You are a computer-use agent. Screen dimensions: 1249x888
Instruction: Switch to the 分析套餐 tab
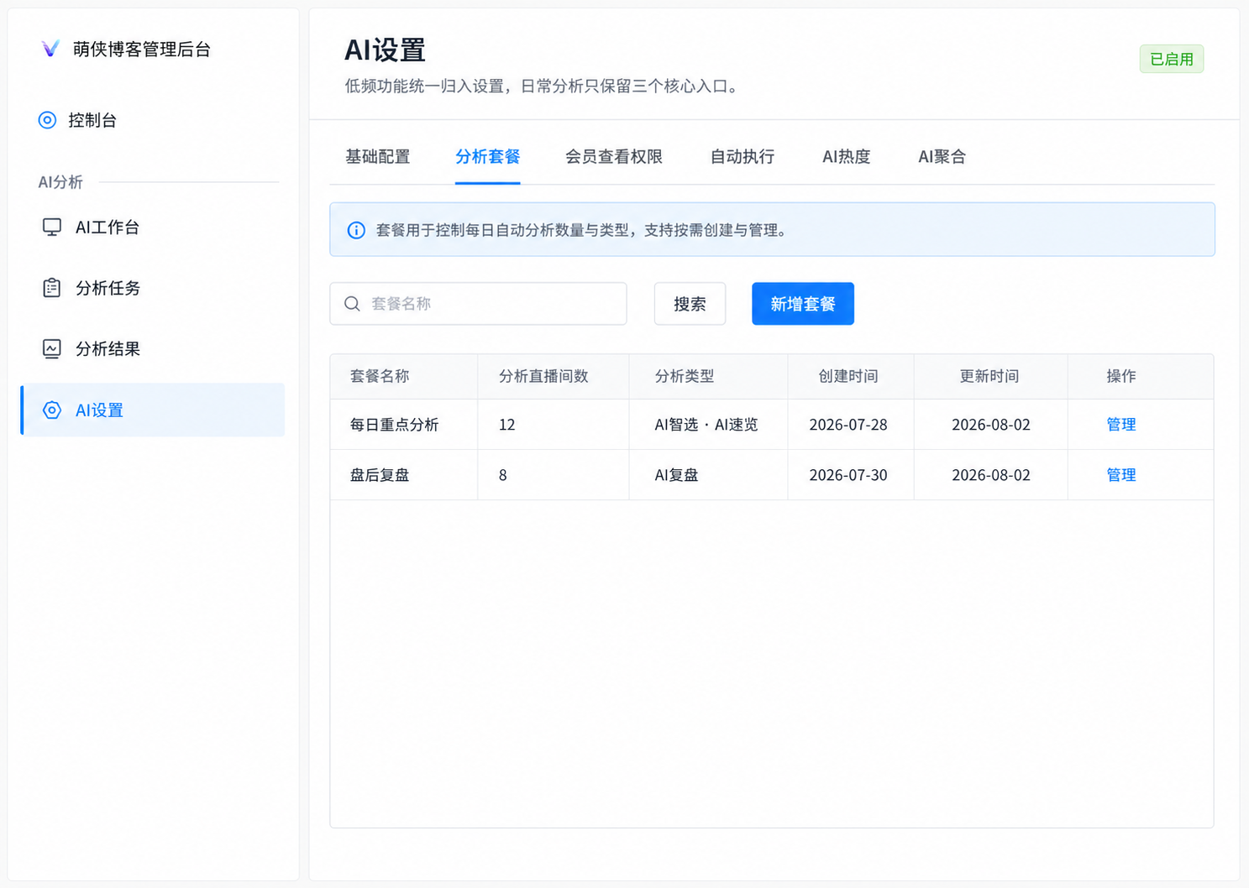[488, 157]
